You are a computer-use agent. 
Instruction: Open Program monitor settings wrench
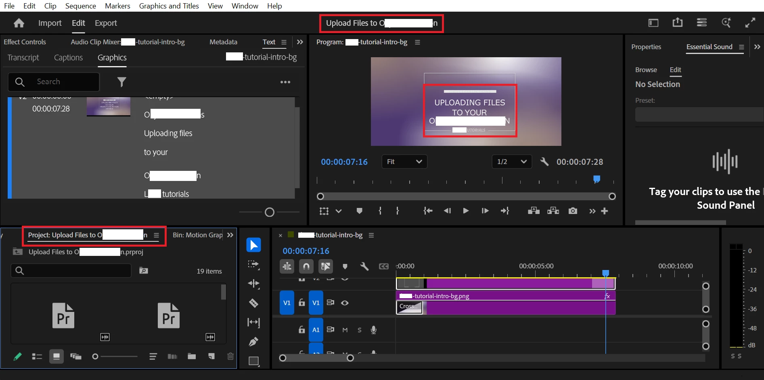(x=544, y=162)
